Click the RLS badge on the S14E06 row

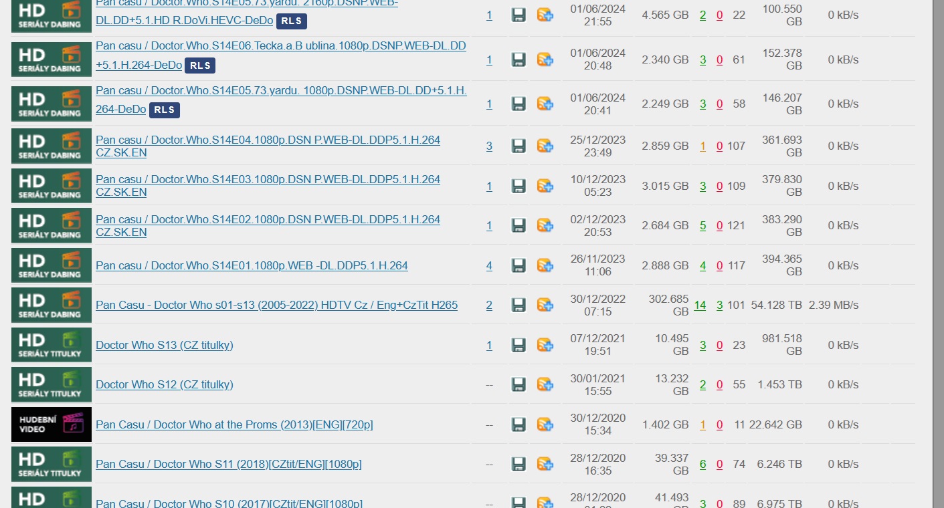click(200, 66)
